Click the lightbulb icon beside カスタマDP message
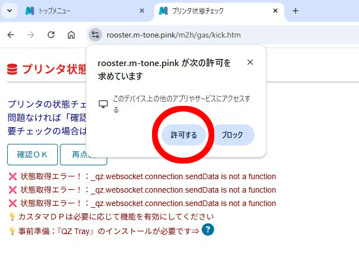Screen dimensions: 359x280 pyautogui.click(x=12, y=217)
